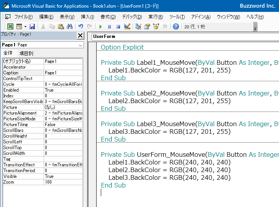Open Find with the binoculars icon
Viewport: 279px width, 207px height.
(x=70, y=26)
